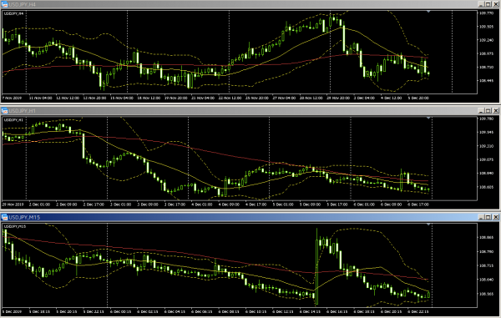
Task: Minimize the USDJPY,H1 chart window
Action: pos(481,111)
